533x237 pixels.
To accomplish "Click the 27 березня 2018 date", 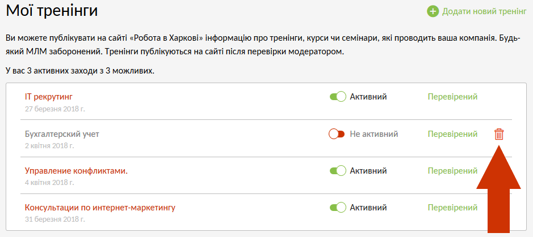I will pos(54,109).
